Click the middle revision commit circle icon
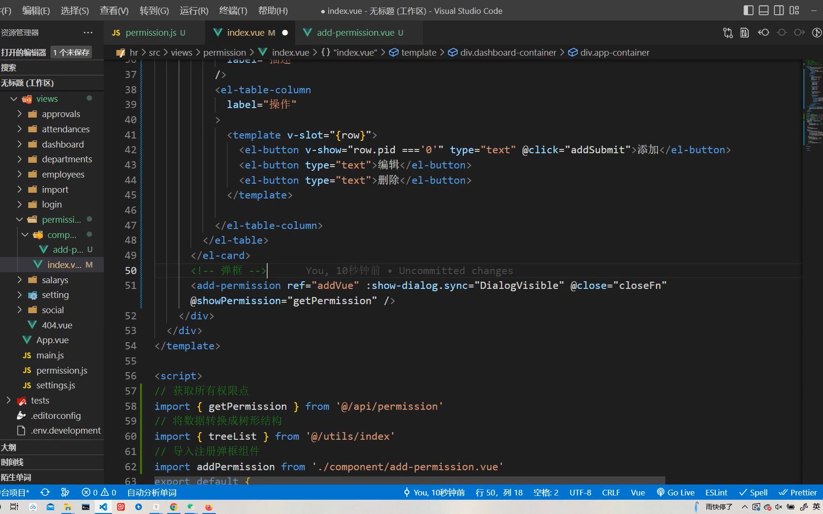Screen dimensions: 823x514 pyautogui.click(x=782, y=32)
